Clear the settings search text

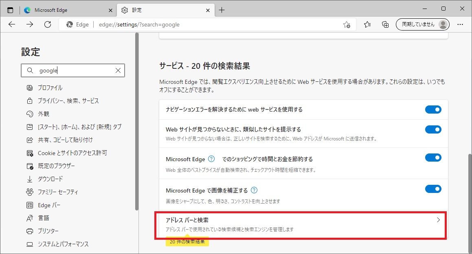click(118, 70)
